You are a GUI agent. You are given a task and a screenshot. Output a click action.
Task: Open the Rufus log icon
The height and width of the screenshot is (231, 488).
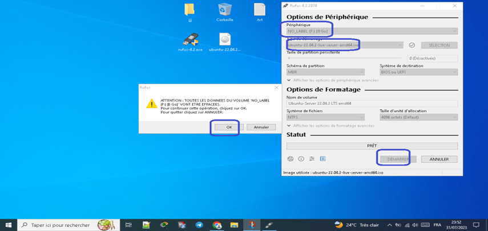[x=322, y=159]
